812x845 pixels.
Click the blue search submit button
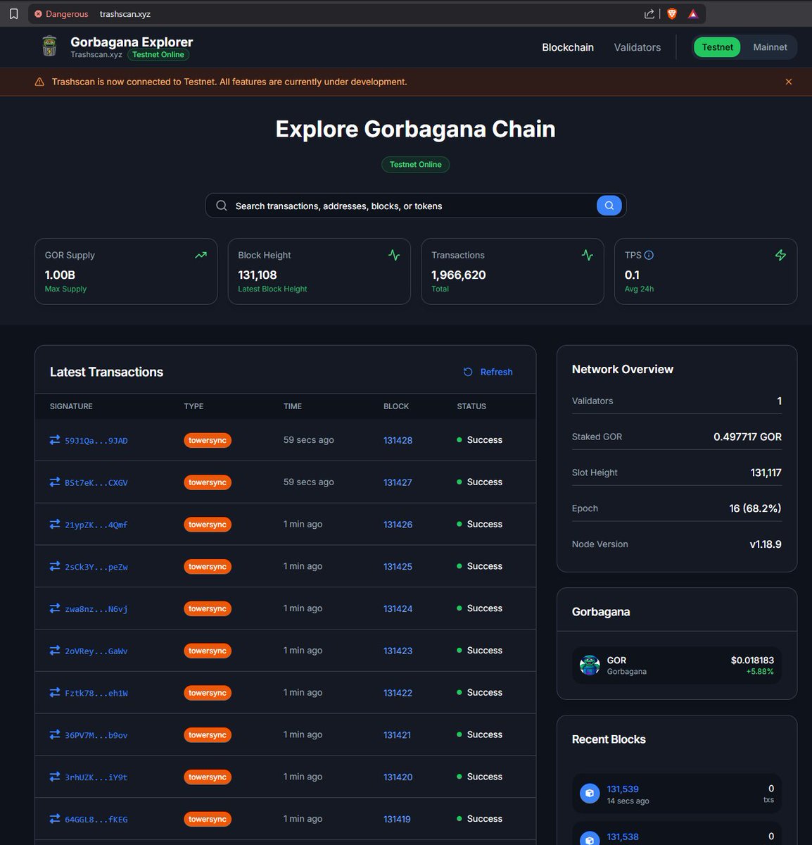click(x=609, y=206)
